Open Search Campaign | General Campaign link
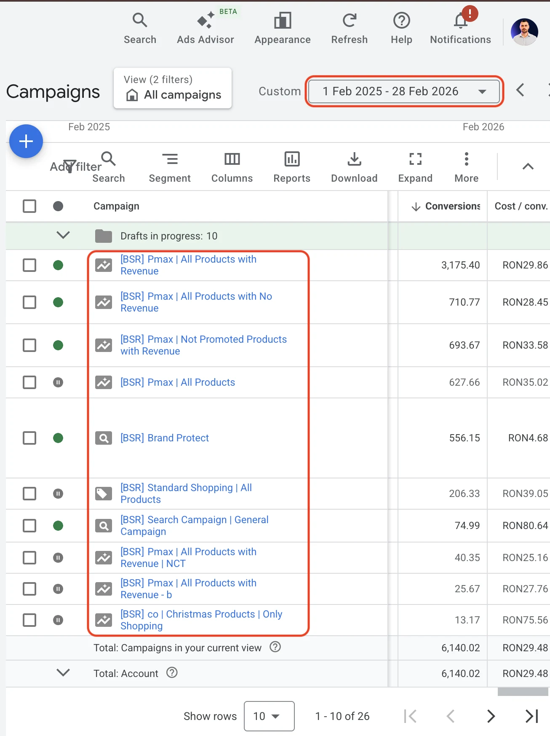This screenshot has width=550, height=736. [x=194, y=526]
